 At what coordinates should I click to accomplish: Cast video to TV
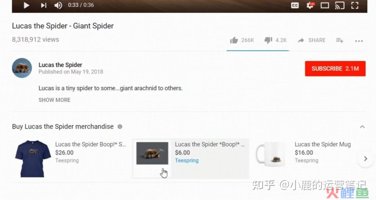coord(339,5)
